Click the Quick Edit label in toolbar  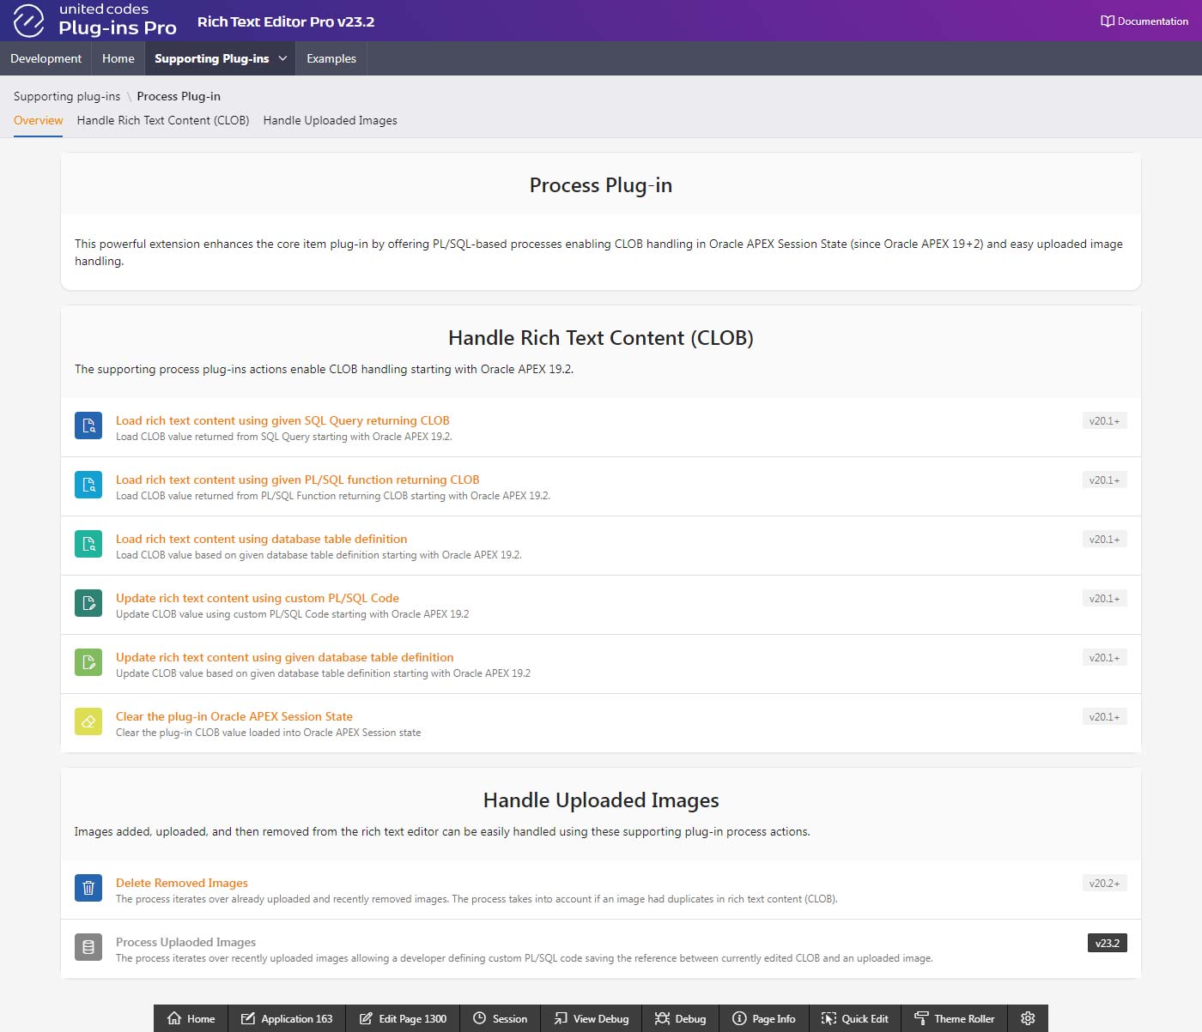[865, 1018]
